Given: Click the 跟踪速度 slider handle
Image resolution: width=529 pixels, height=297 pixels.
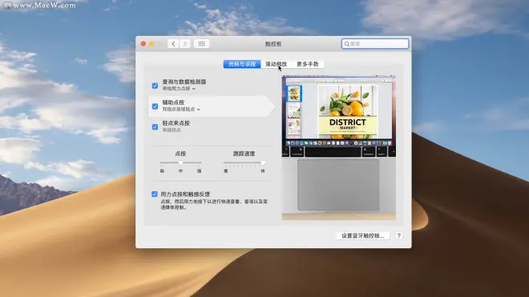Looking at the screenshot, I should click(263, 163).
